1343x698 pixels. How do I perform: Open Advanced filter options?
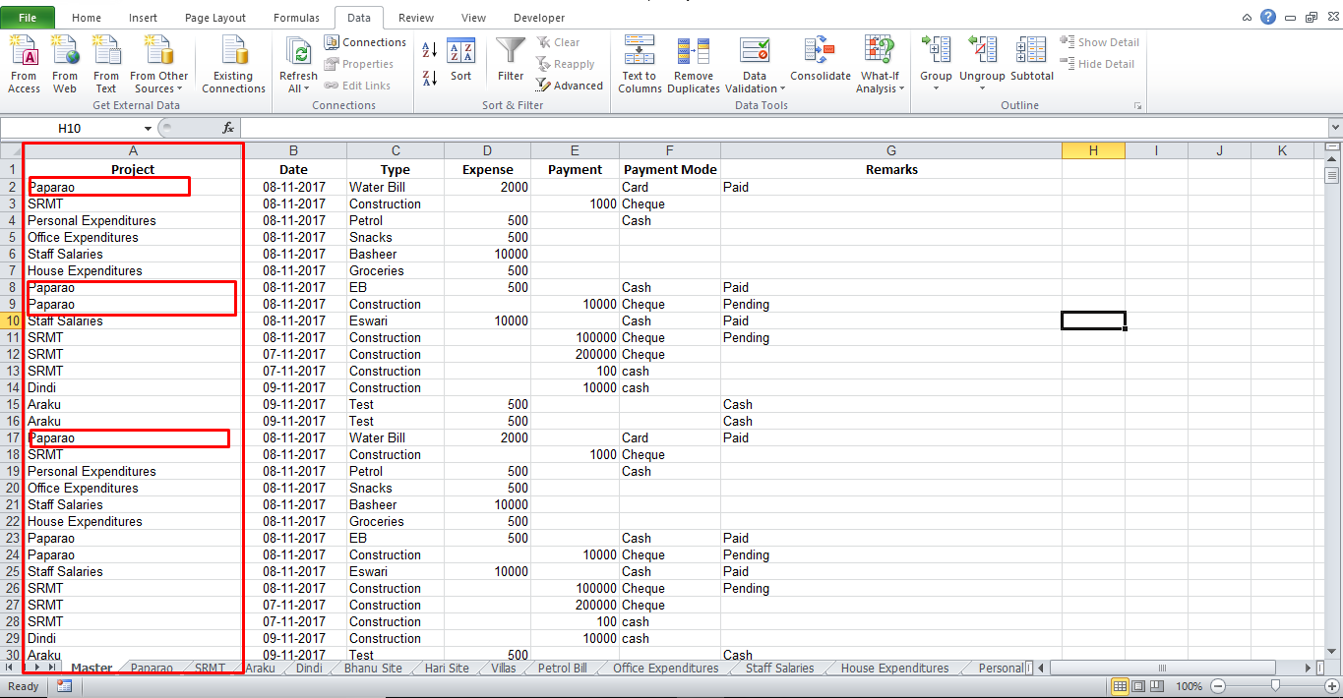(570, 86)
